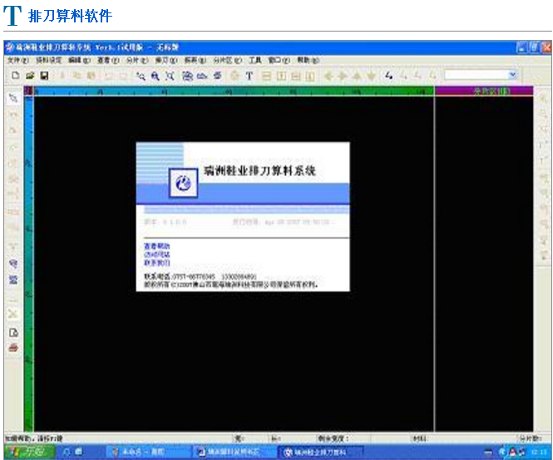Create a new document with the blank-page icon
553x460 pixels.
coord(16,76)
